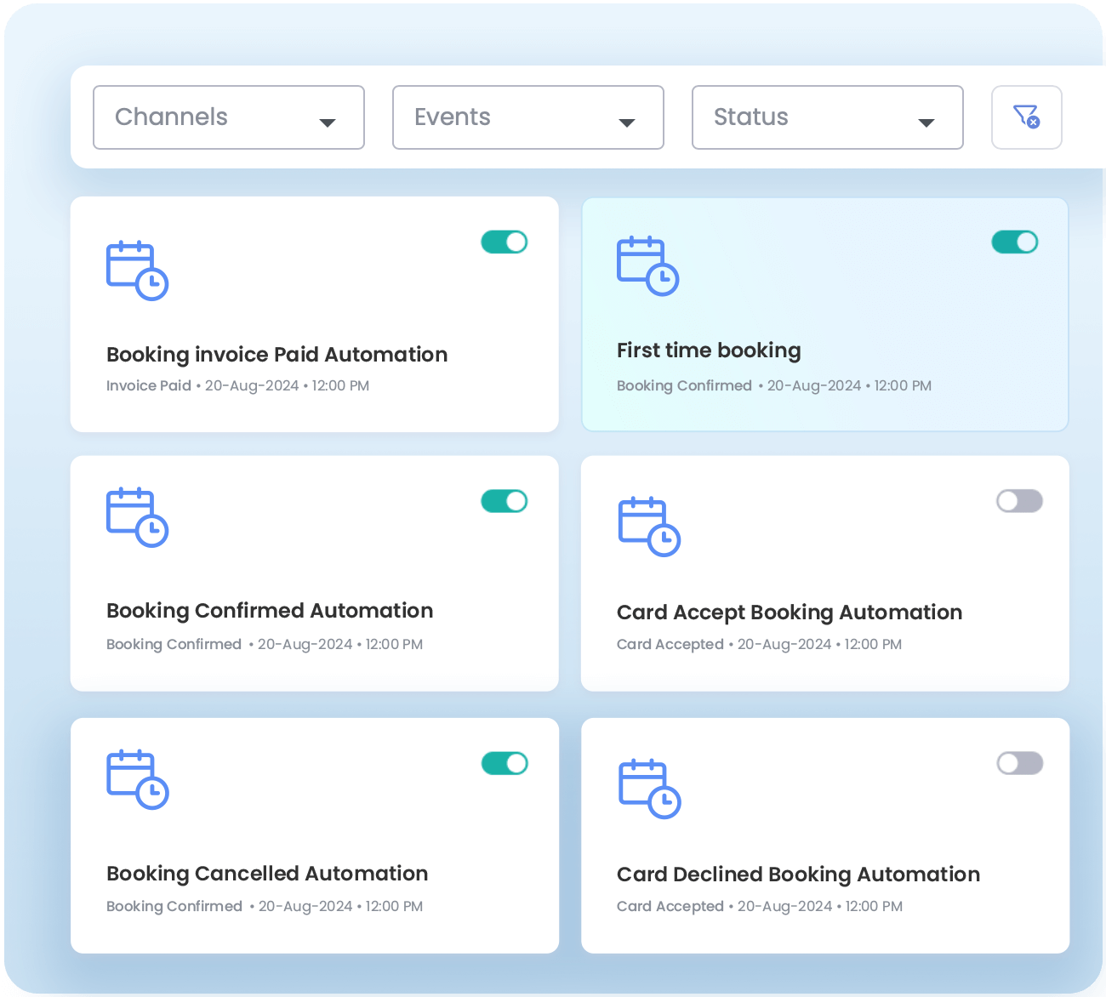
Task: Turn off the First time booking toggle
Action: pyautogui.click(x=1015, y=242)
